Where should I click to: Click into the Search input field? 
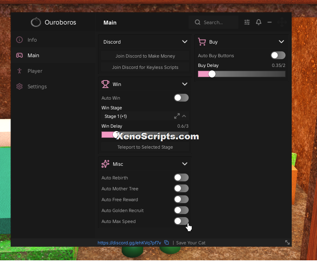pyautogui.click(x=214, y=22)
